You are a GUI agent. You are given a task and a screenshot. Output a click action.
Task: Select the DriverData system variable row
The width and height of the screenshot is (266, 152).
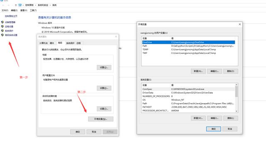188,93
